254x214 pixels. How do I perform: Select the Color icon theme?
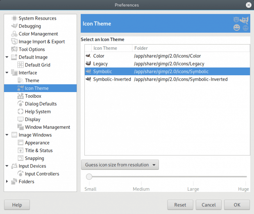click(167, 56)
